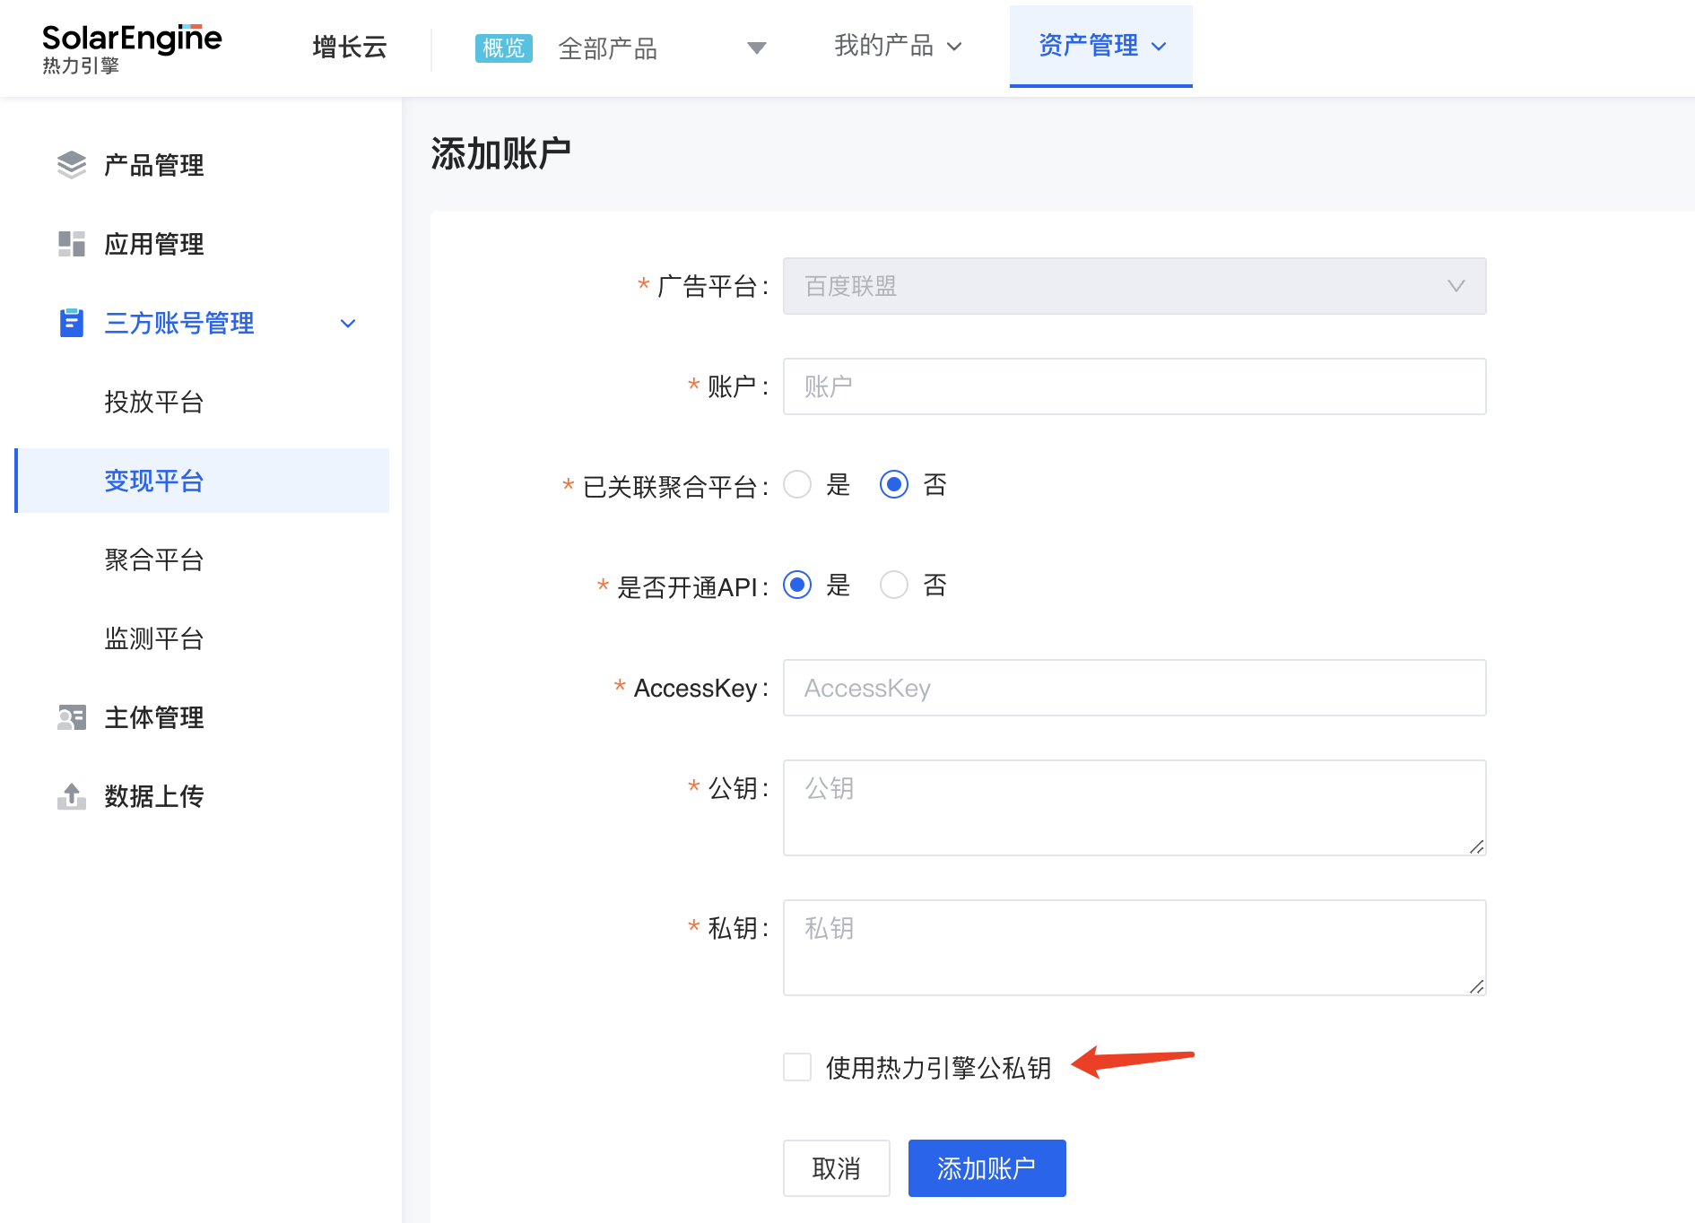1695x1223 pixels.
Task: Click the AccessKey input field
Action: (1134, 688)
